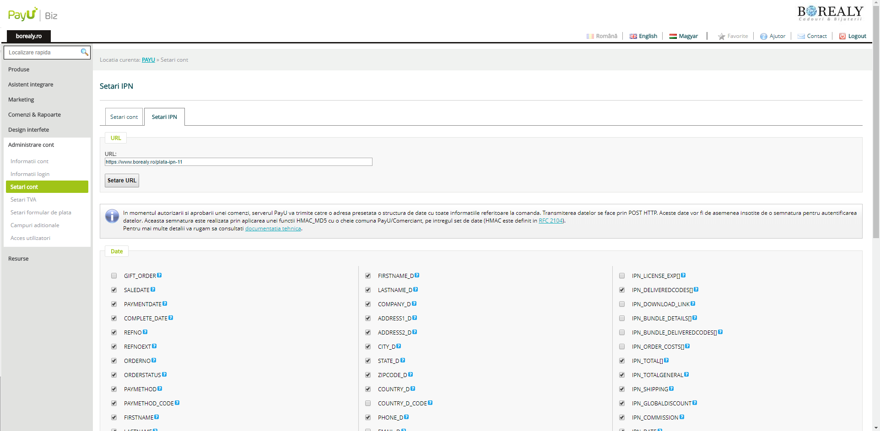Screen dimensions: 880x431
Task: Collapse the Administrare cont section
Action: click(x=31, y=145)
